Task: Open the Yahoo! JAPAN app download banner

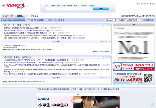Action: (133, 66)
